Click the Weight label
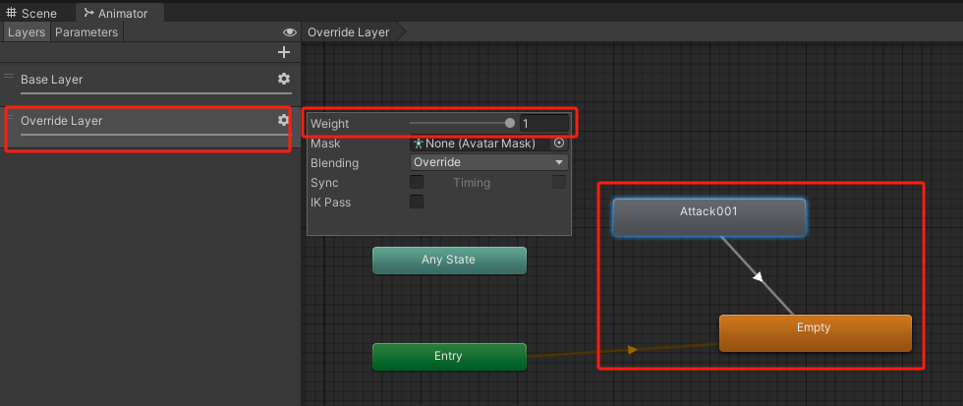Viewport: 963px width, 406px height. click(330, 124)
